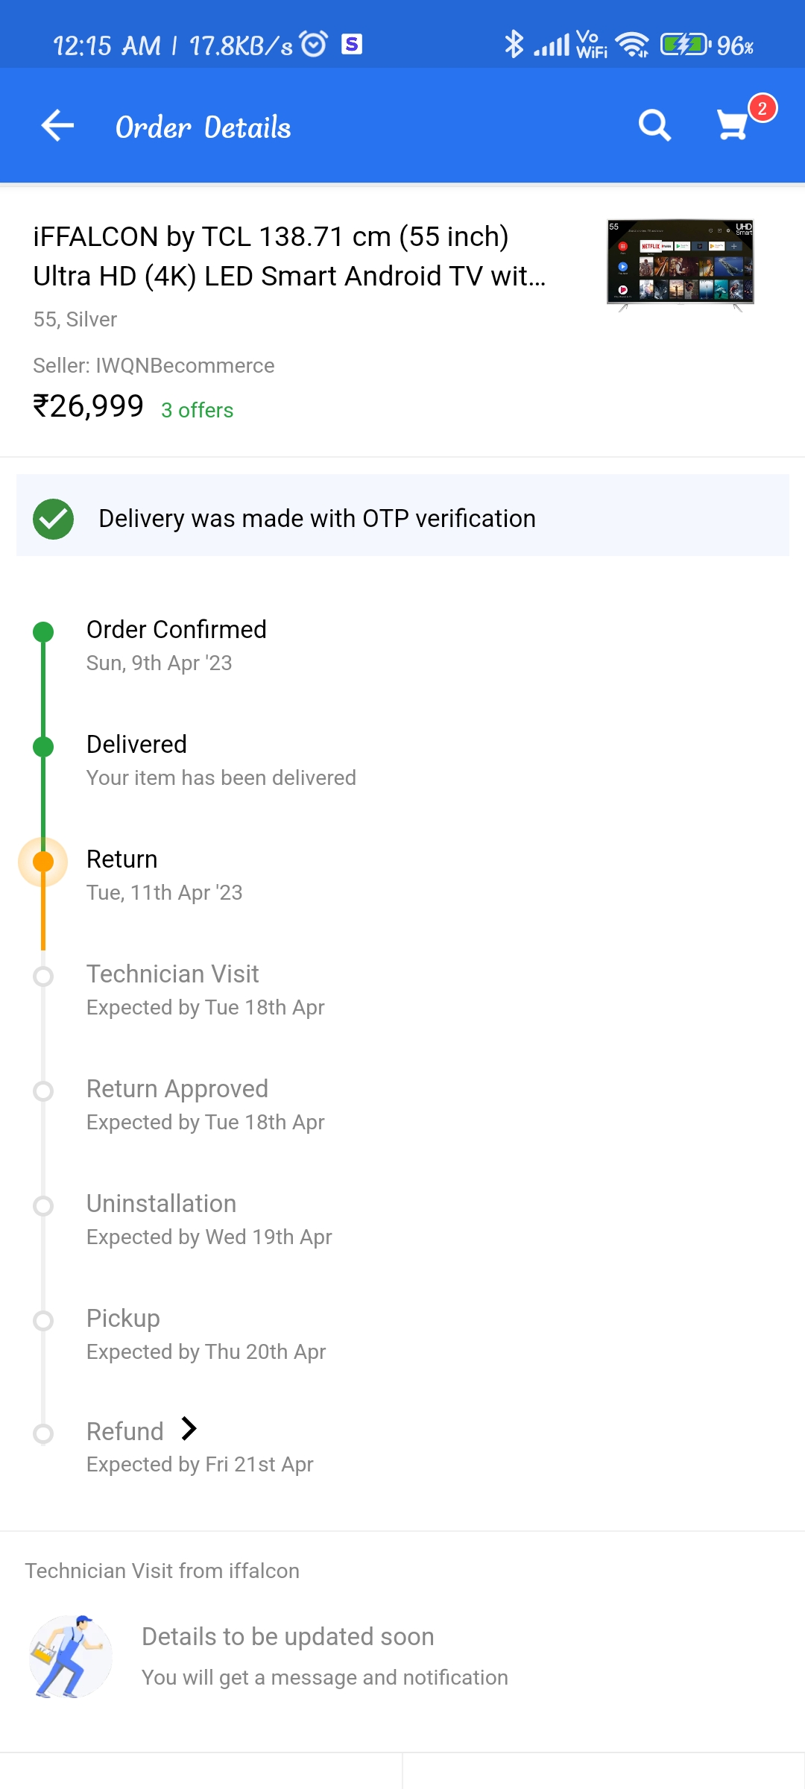
Task: Open the shopping cart
Action: pos(733,124)
